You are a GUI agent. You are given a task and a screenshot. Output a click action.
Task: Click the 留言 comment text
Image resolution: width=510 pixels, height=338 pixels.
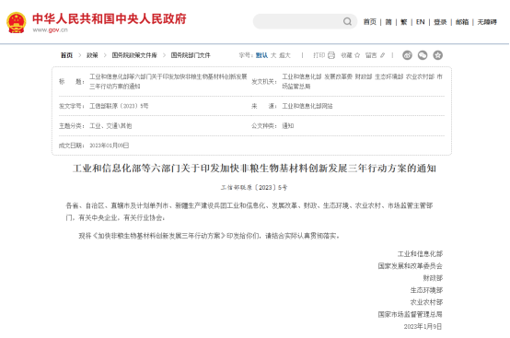[371, 55]
